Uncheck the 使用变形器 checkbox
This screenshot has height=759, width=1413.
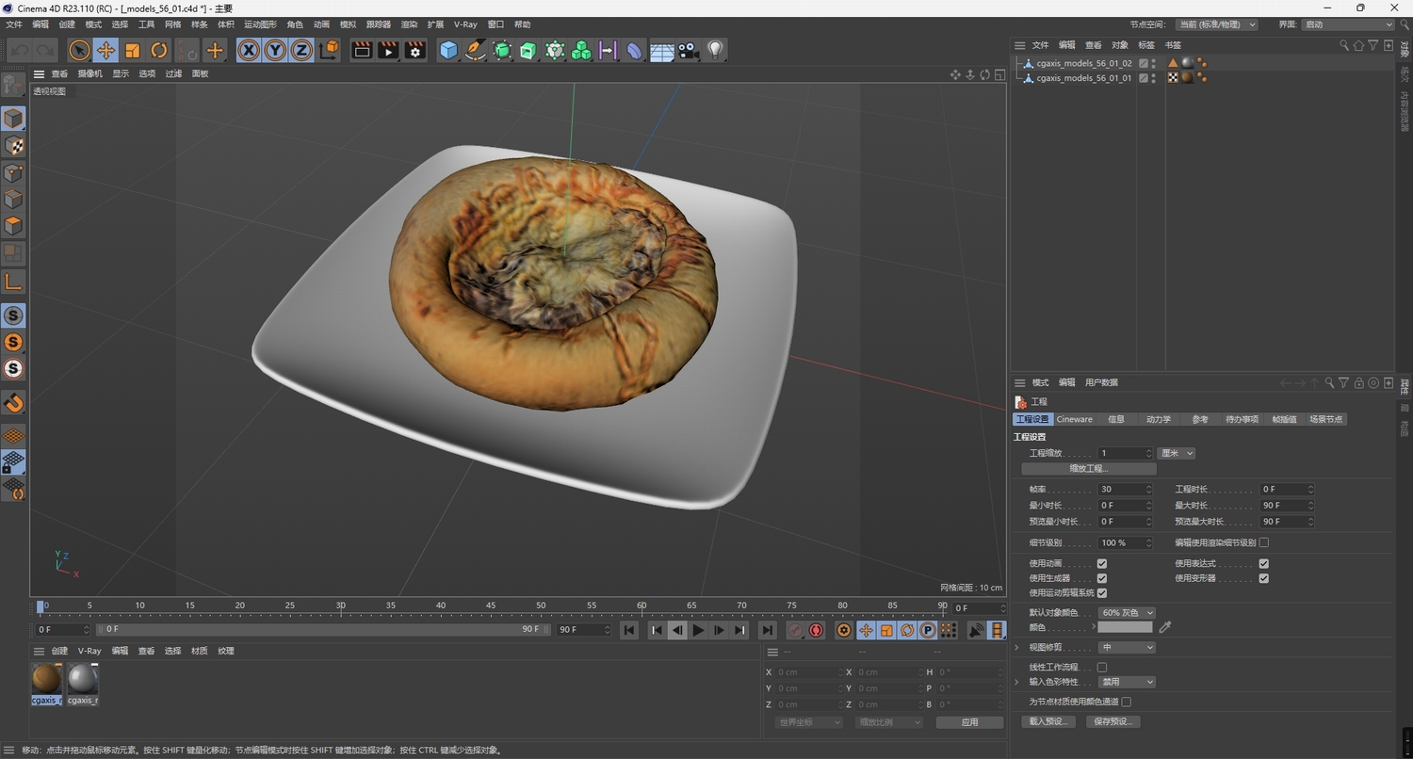click(1263, 578)
